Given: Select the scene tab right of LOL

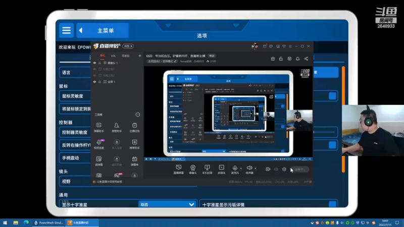Looking at the screenshot, I should point(125,56).
